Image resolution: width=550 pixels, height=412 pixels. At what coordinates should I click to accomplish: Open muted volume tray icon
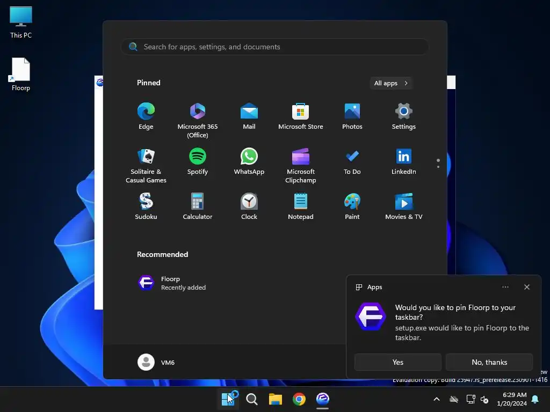click(x=485, y=399)
